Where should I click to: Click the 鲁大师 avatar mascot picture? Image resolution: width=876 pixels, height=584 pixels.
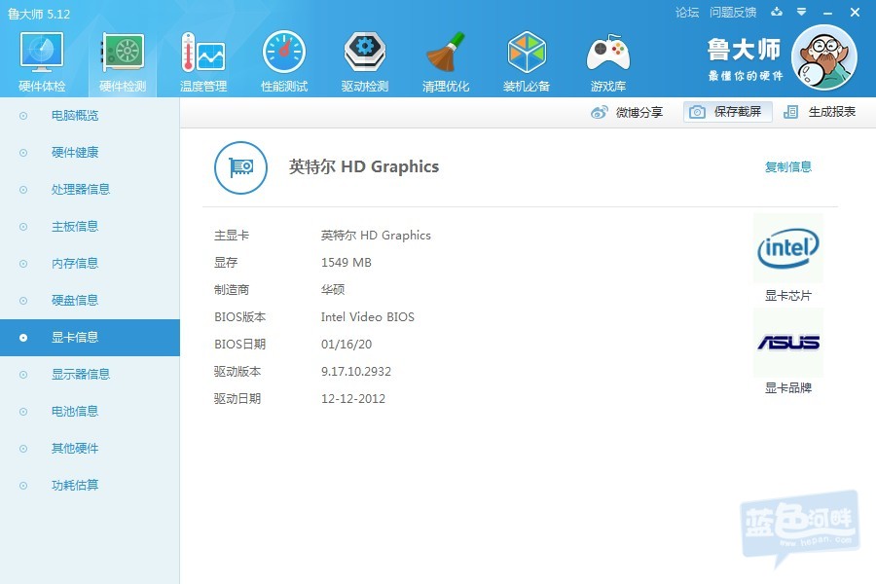coord(824,57)
